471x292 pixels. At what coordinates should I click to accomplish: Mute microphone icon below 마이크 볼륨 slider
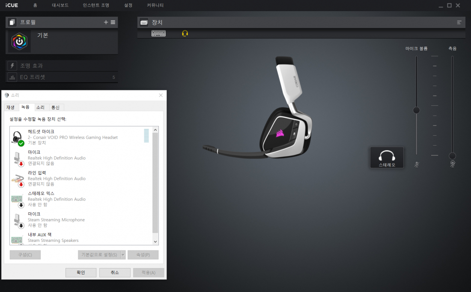click(x=417, y=164)
